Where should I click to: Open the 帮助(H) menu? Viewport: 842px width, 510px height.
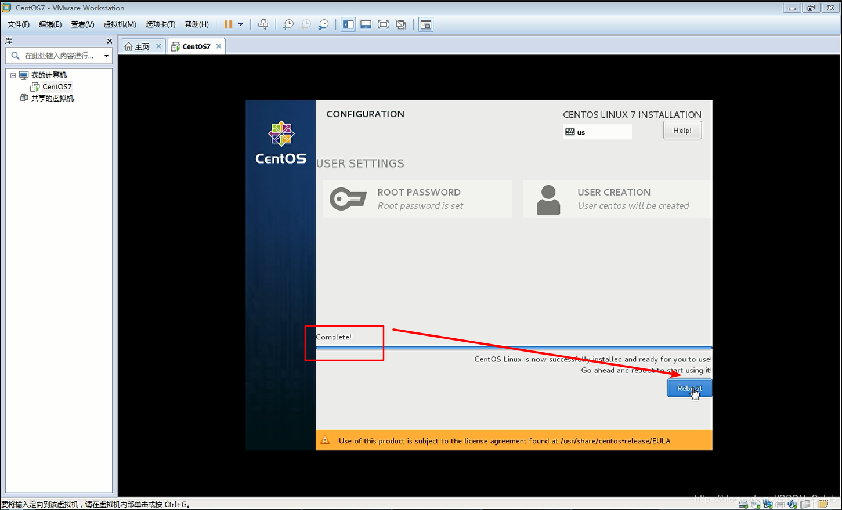(x=197, y=24)
